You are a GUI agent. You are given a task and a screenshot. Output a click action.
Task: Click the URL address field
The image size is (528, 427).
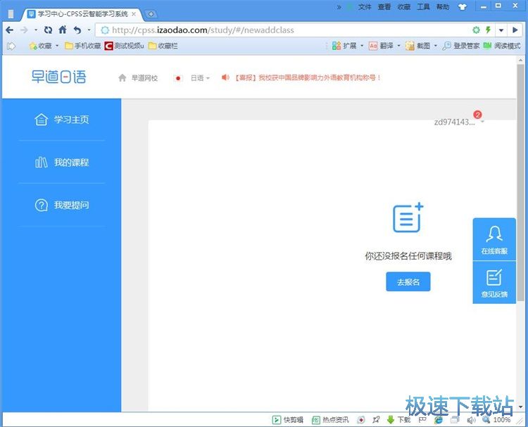283,30
